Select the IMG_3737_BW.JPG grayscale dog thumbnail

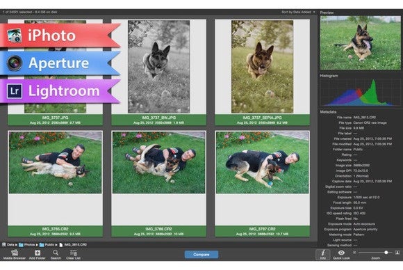pos(159,67)
